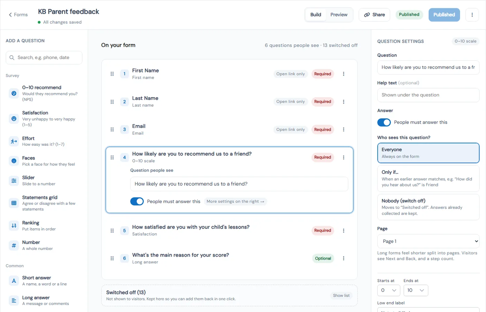The width and height of the screenshot is (486, 312).
Task: Click 'More settings on the right' link
Action: click(x=235, y=201)
